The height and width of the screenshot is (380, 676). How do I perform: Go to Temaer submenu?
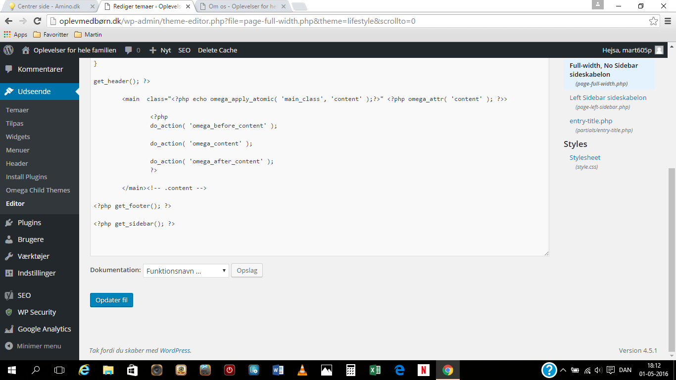point(17,110)
